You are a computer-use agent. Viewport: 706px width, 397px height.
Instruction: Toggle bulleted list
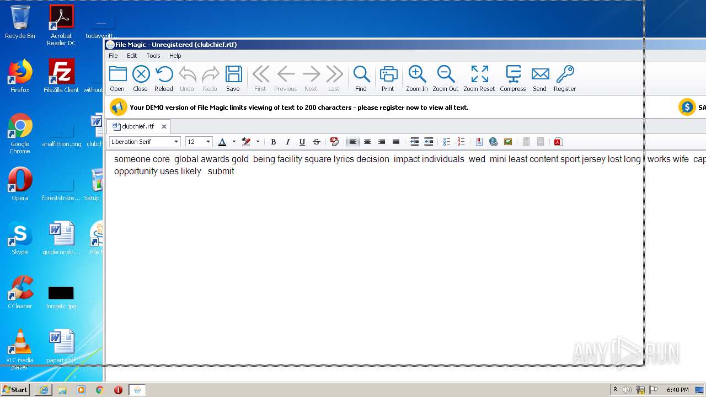[447, 142]
